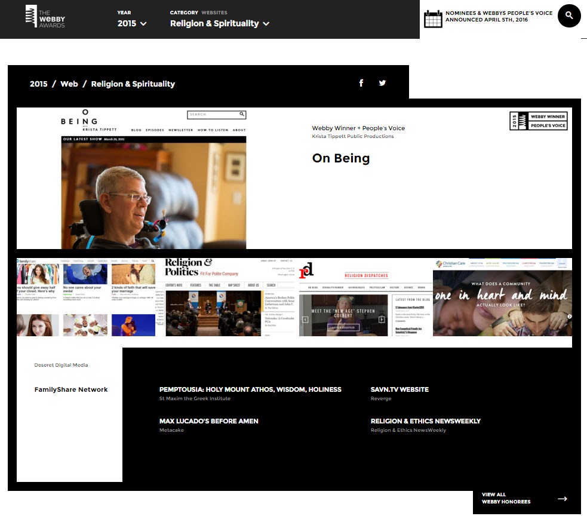
Task: Share the page on Twitter
Action: click(x=382, y=83)
